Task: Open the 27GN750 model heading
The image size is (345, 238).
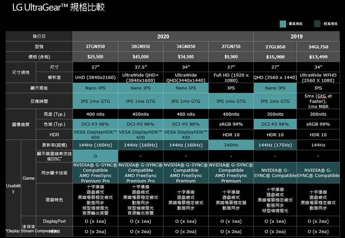Action: [x=231, y=47]
